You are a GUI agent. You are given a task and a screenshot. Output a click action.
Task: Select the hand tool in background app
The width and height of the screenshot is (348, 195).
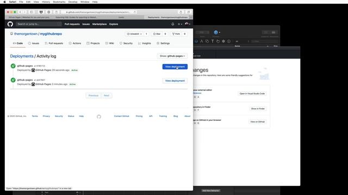[x=218, y=41]
